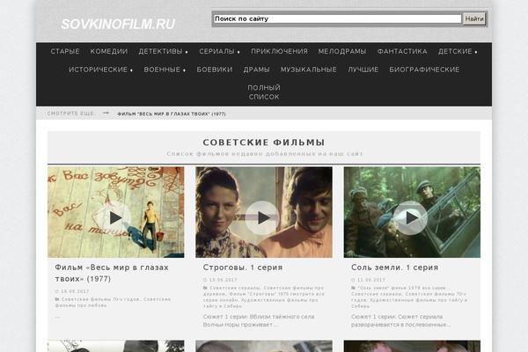Screen dimensions: 528x352
Task: Open the Лучшие category
Action: [363, 70]
